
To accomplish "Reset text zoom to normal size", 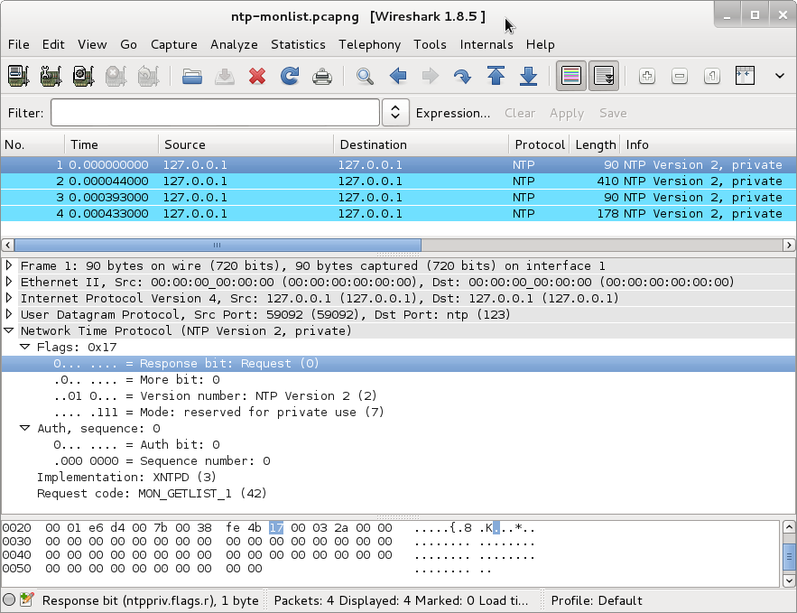I will [712, 76].
